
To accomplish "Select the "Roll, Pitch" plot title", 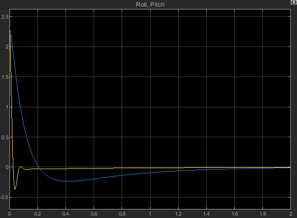I will 150,4.
